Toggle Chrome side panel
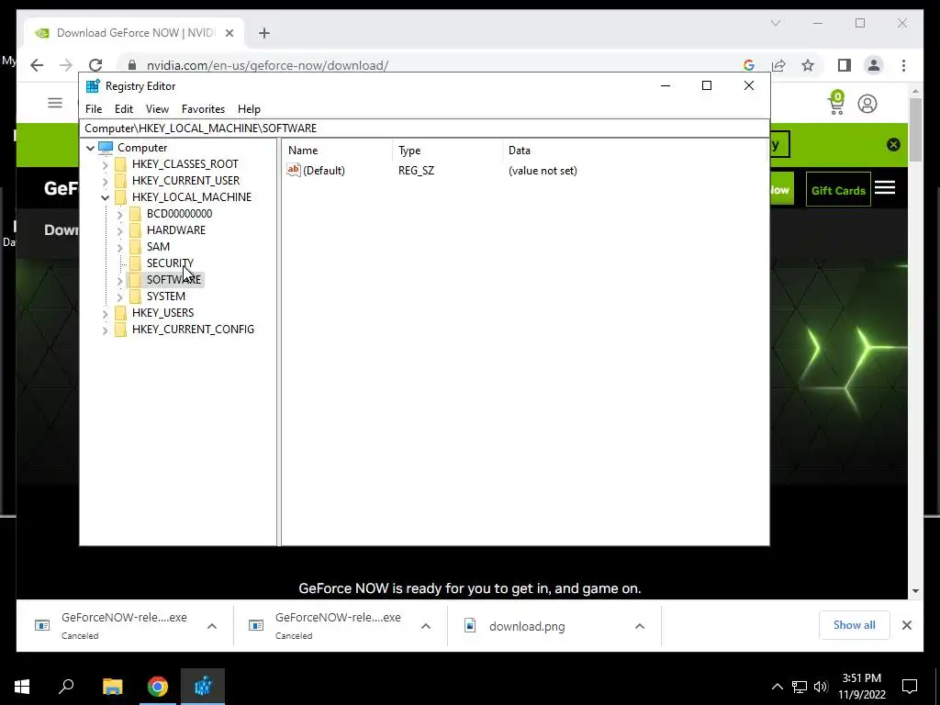940x705 pixels. click(845, 65)
